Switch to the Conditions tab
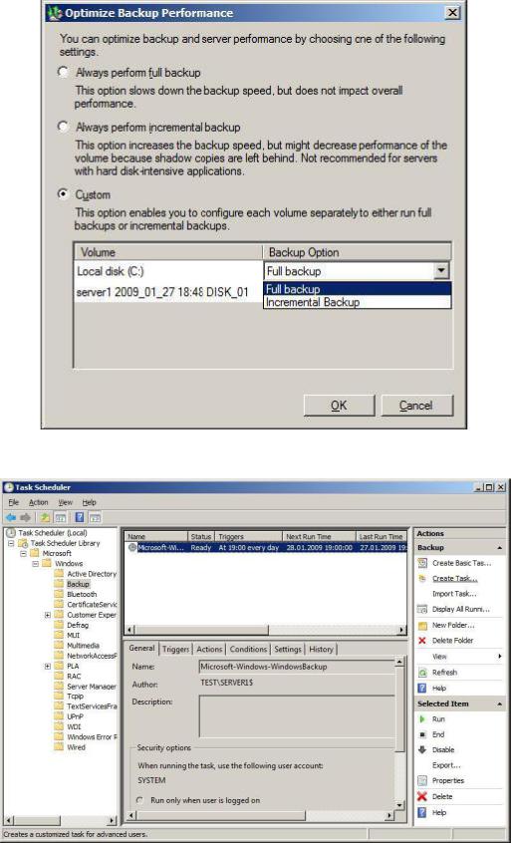The image size is (511, 843). pyautogui.click(x=248, y=650)
